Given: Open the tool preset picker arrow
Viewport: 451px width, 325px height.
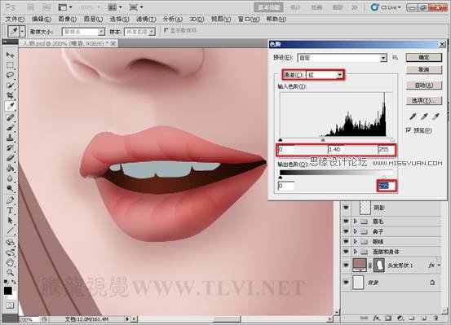Looking at the screenshot, I should coord(22,31).
